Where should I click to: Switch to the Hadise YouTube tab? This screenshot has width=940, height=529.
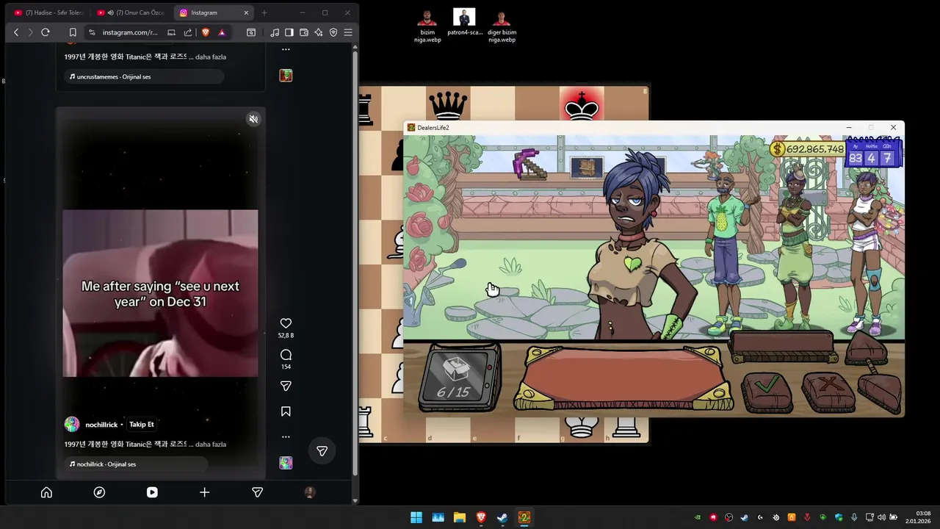point(49,12)
